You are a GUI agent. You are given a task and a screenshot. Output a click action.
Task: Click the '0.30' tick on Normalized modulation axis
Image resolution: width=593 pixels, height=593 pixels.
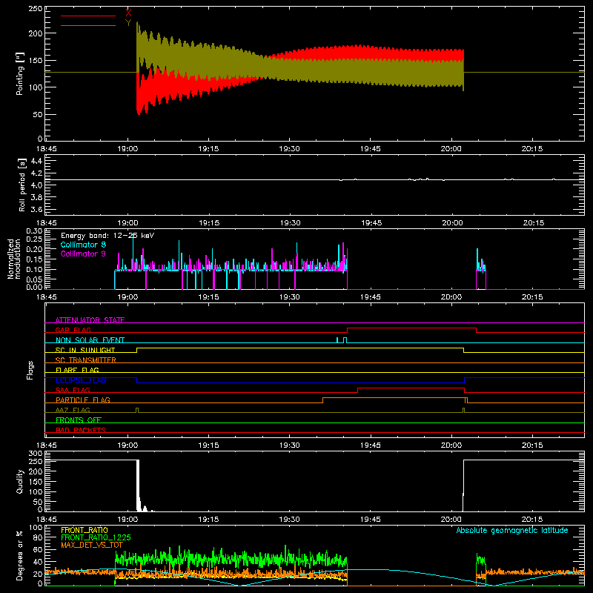34,231
